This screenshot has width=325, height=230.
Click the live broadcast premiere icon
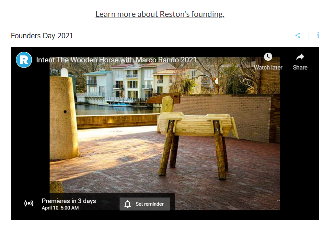coord(29,203)
